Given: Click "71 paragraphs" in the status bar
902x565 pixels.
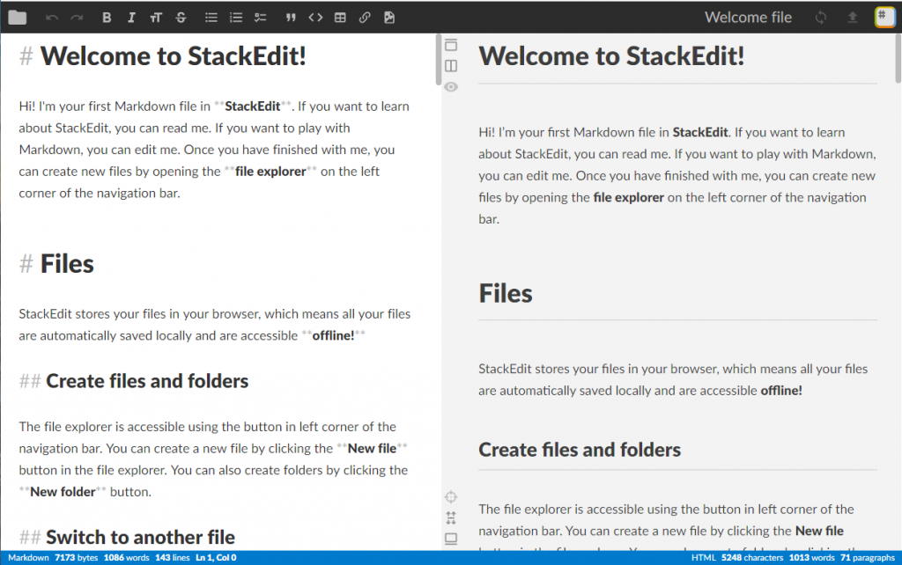Looking at the screenshot, I should coord(868,558).
